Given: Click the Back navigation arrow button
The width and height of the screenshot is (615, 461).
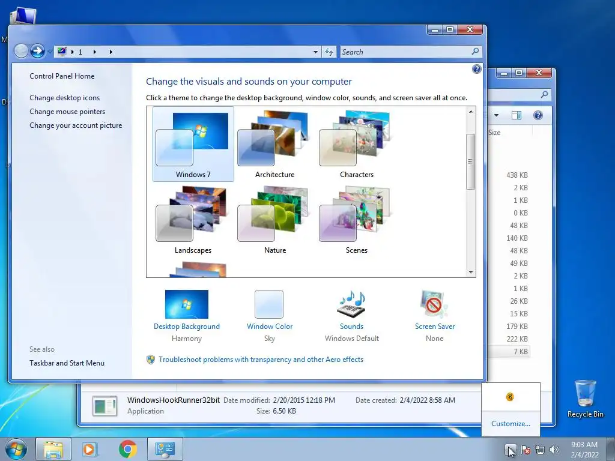Looking at the screenshot, I should coord(21,51).
